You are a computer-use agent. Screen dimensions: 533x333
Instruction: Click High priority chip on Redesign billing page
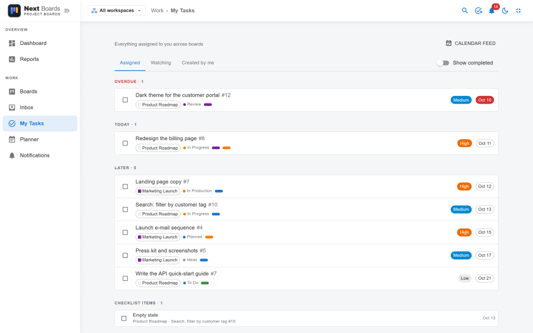464,143
